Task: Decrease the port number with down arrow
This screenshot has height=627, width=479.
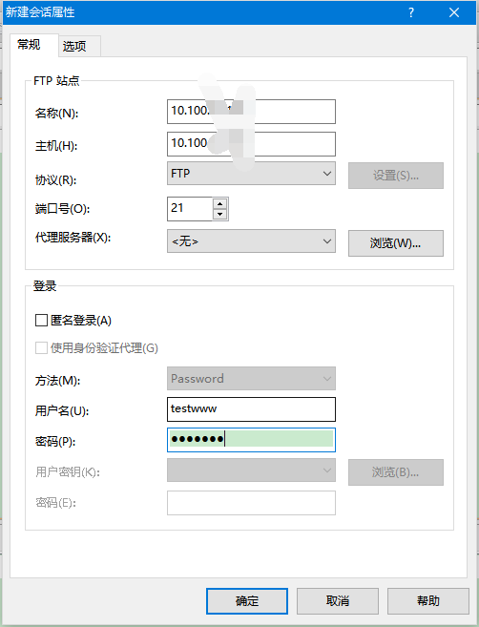Action: (x=219, y=215)
